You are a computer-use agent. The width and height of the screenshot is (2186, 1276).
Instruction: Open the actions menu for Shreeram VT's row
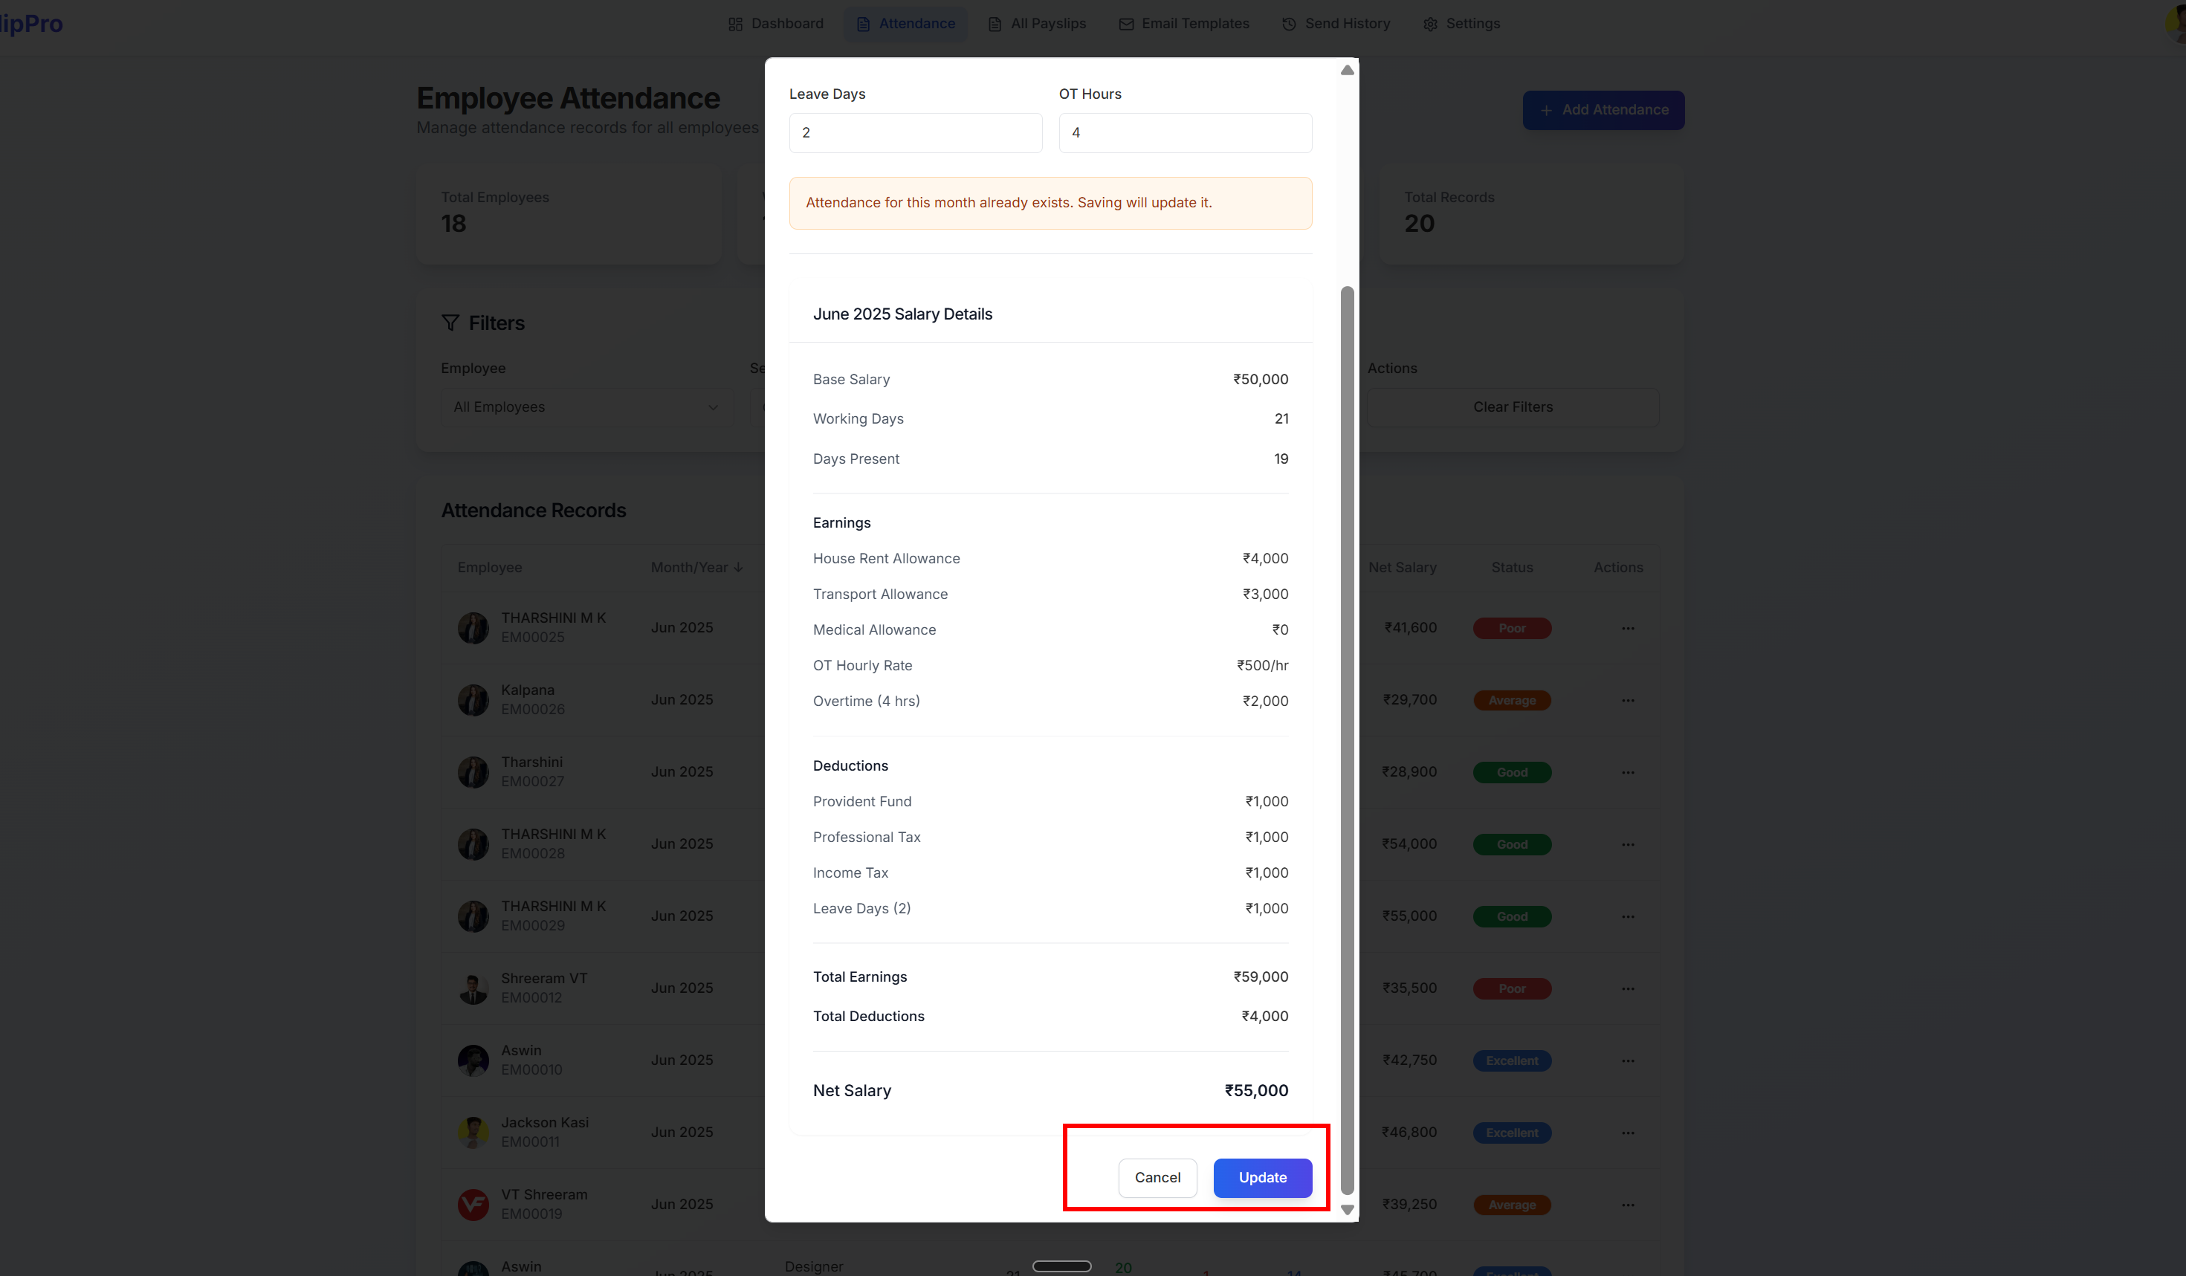coord(1627,988)
